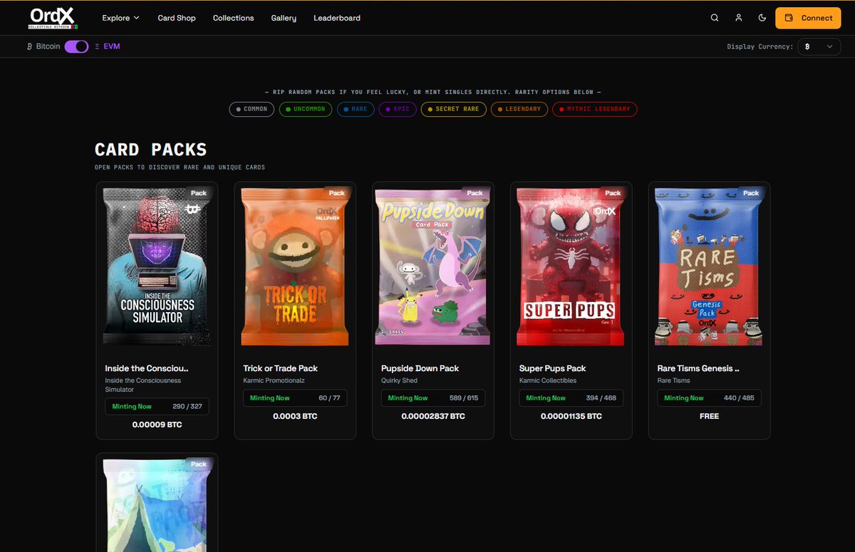The height and width of the screenshot is (552, 855).
Task: Click the OrdX logo
Action: pos(53,18)
